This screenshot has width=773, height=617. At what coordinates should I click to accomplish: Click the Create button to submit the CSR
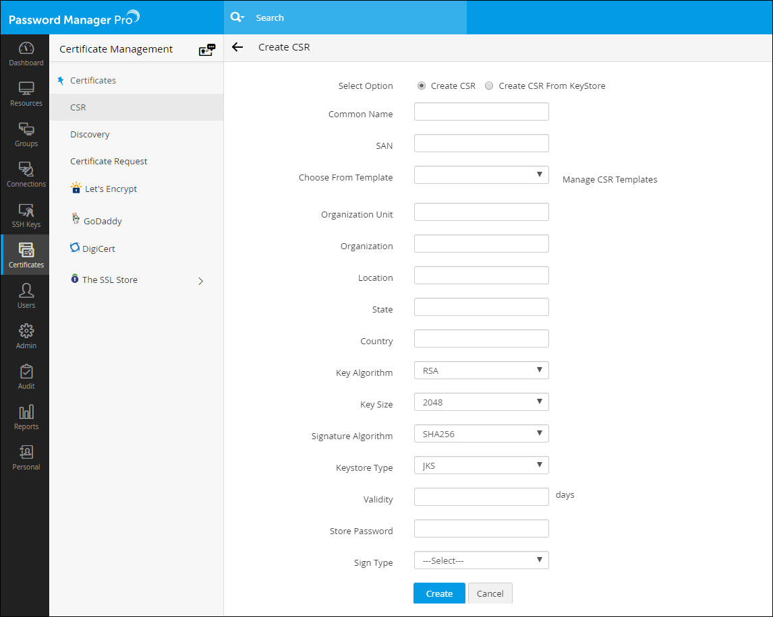point(439,593)
